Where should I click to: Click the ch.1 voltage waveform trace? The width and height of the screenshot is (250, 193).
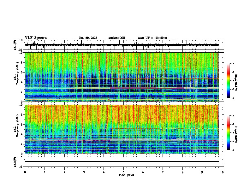coord(122,45)
